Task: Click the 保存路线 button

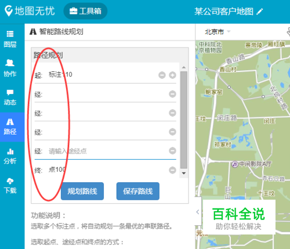Action: 138,191
